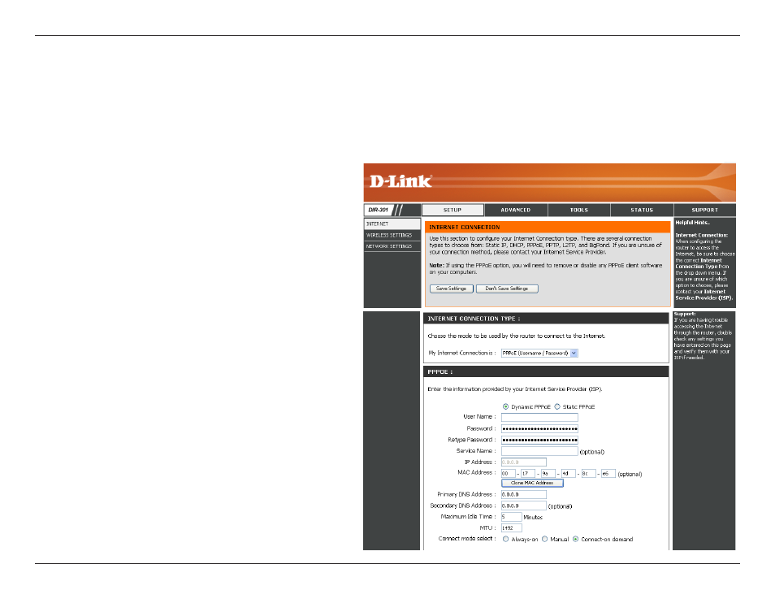This screenshot has width=775, height=599.
Task: Select the Dynamic PPPoE radio button
Action: coord(505,406)
